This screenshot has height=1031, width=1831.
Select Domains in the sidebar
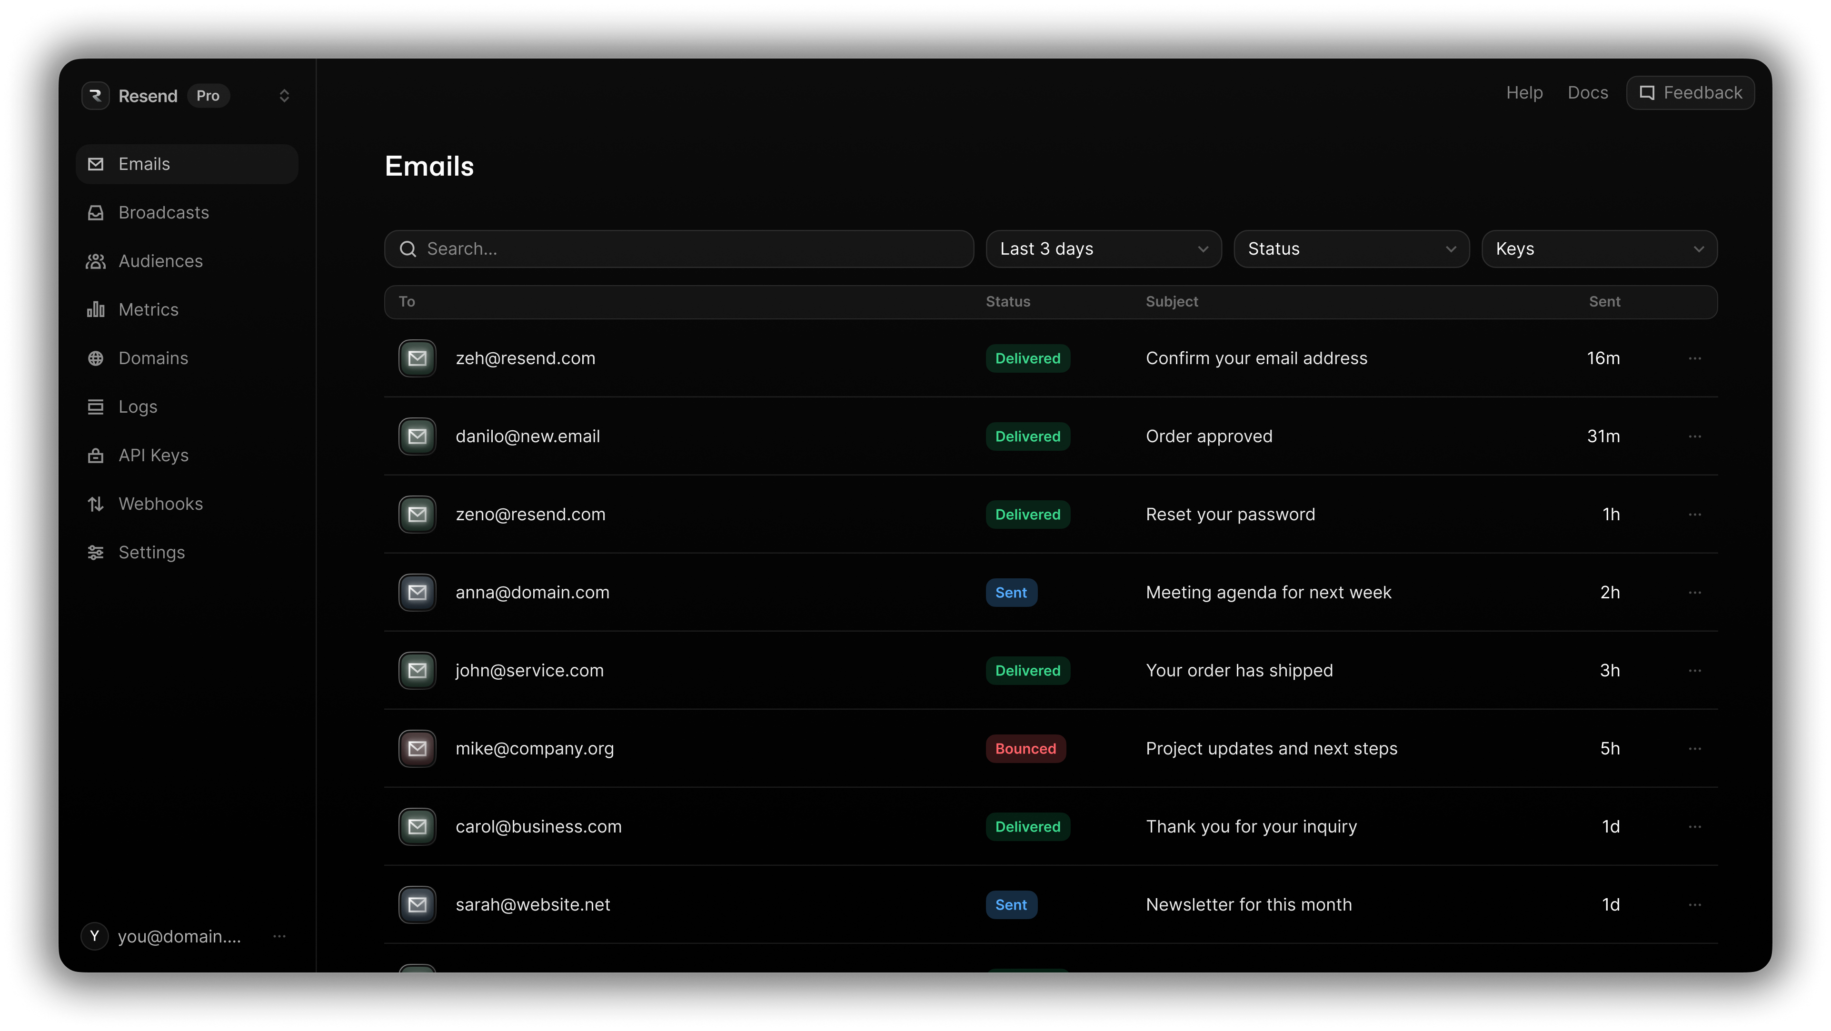click(x=153, y=358)
